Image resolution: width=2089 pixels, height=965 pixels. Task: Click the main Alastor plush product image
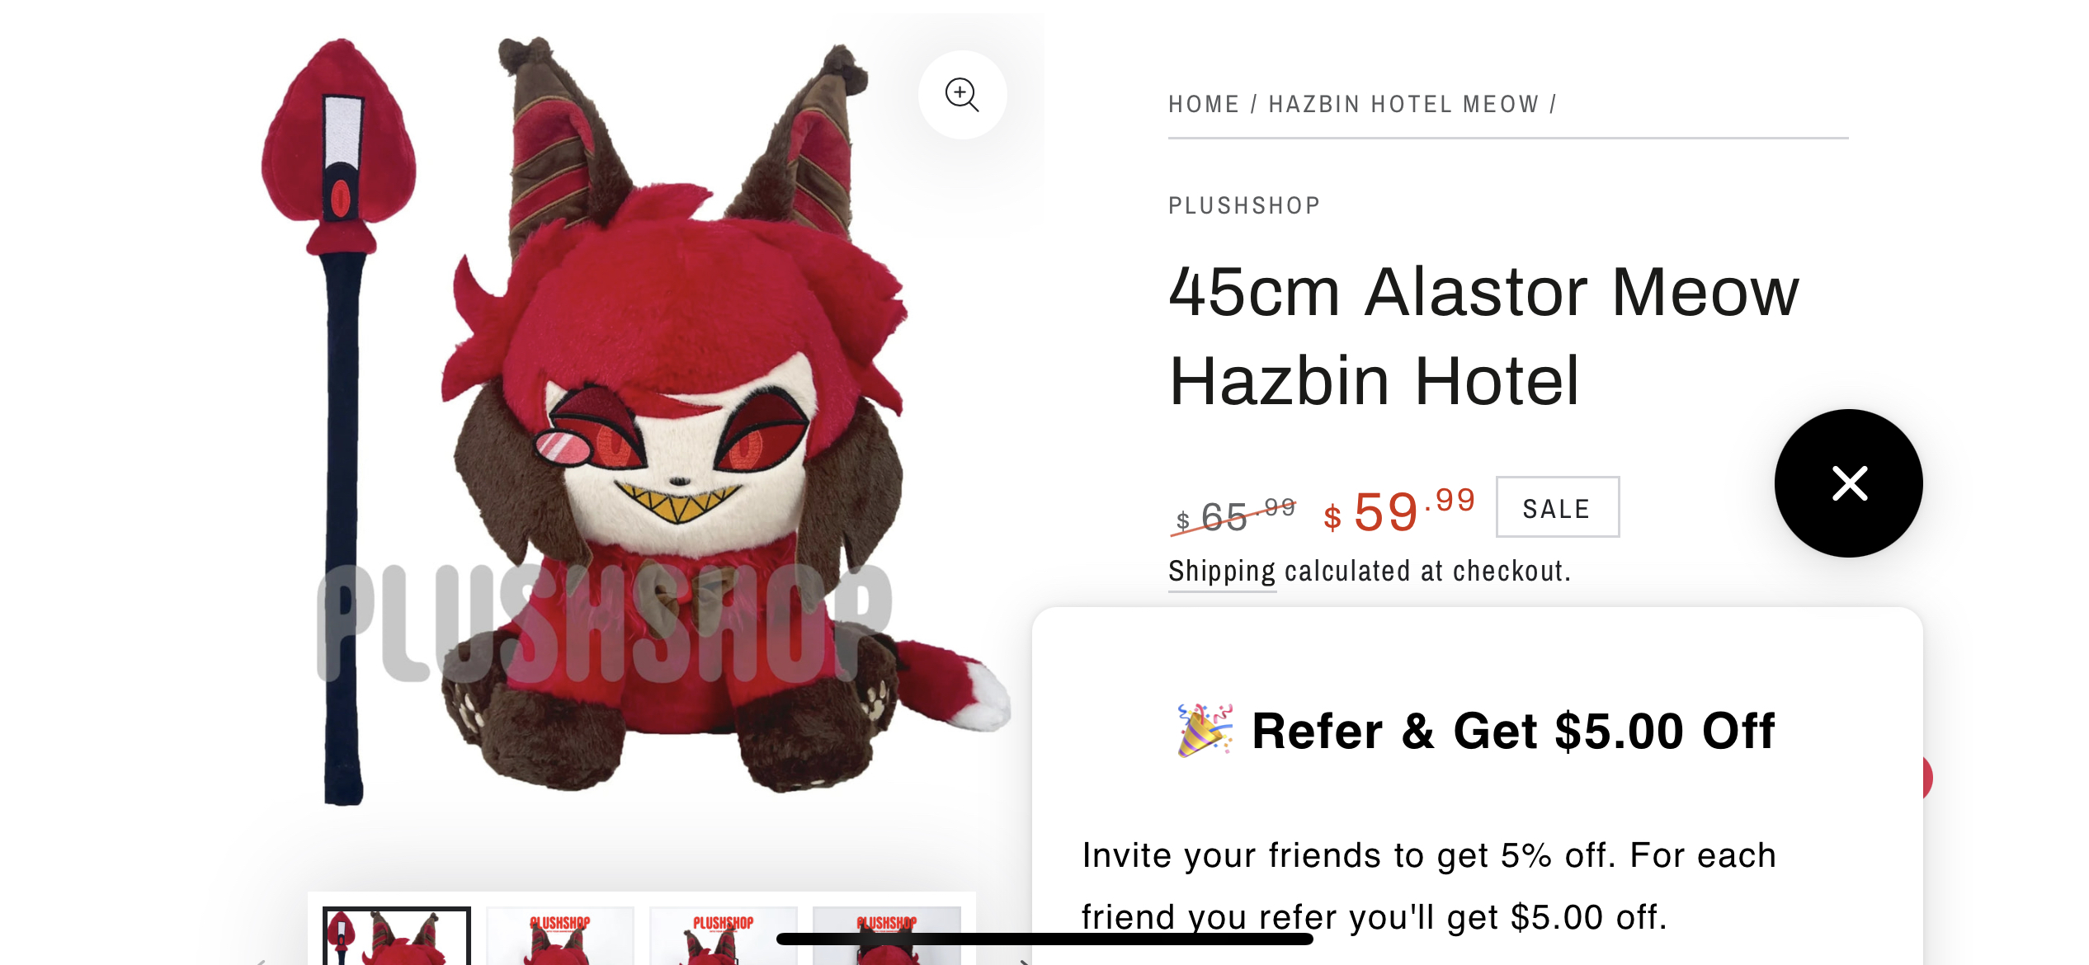click(634, 421)
